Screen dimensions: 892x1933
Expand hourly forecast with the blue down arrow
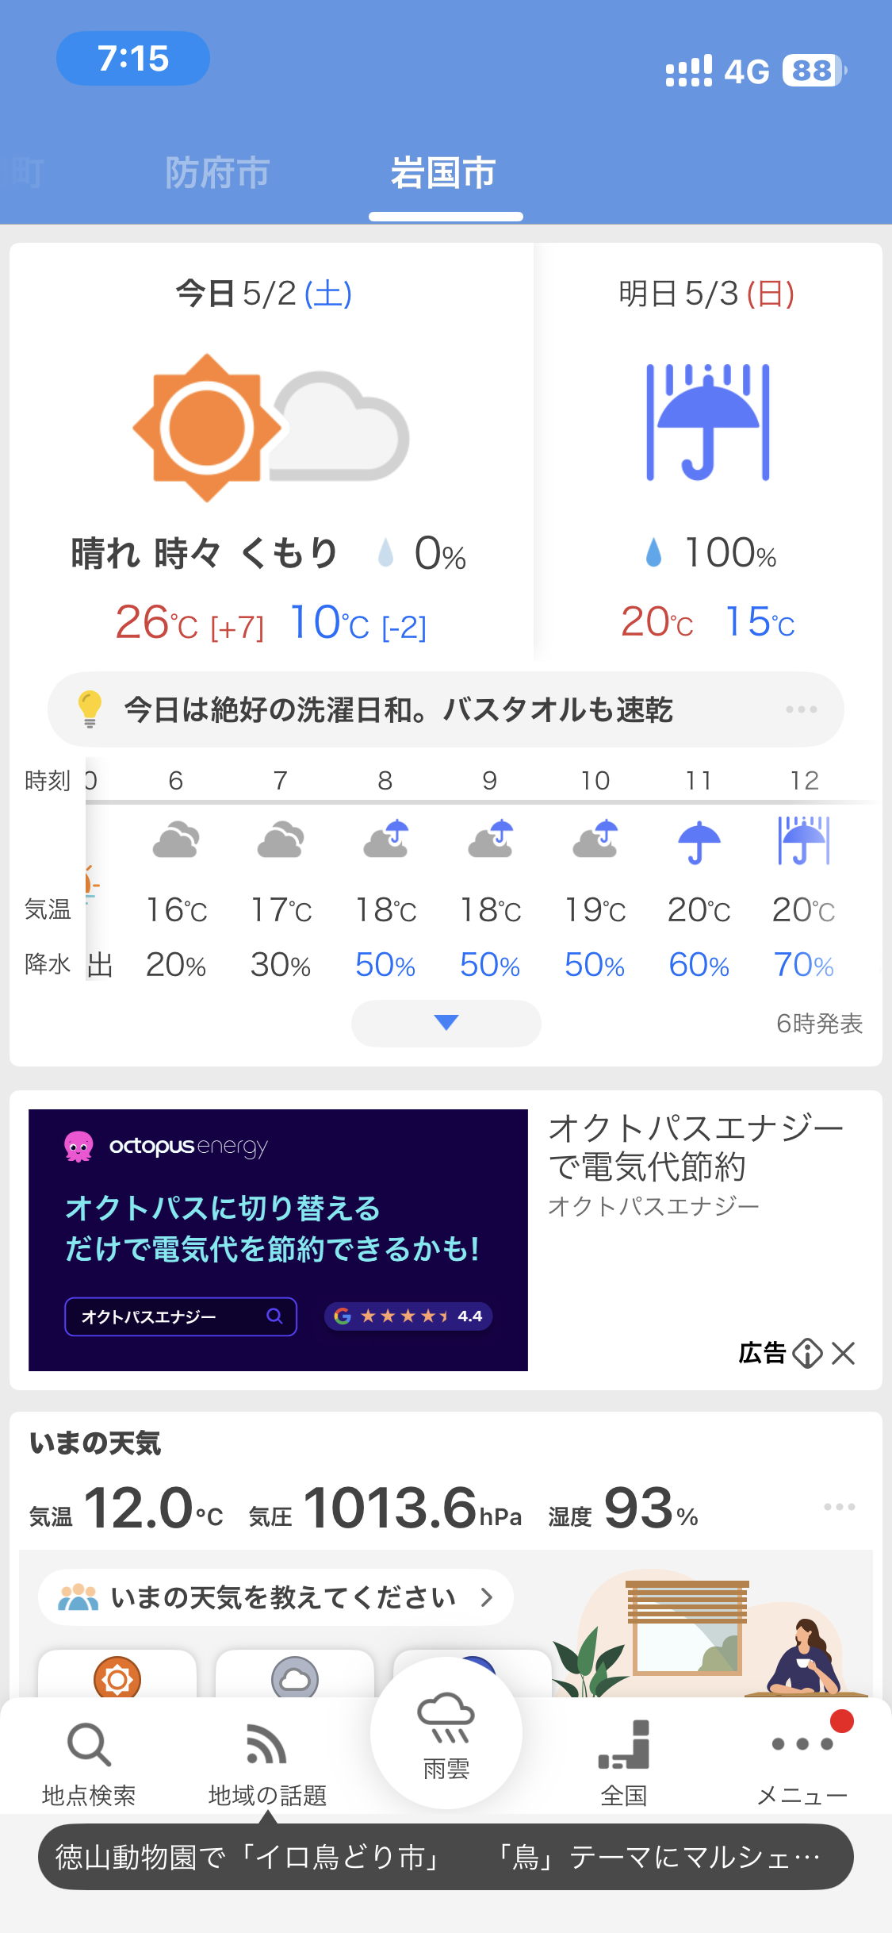point(446,1023)
